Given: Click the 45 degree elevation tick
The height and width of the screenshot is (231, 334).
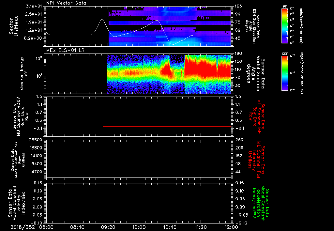Looking at the screenshot, I should tap(237, 38).
